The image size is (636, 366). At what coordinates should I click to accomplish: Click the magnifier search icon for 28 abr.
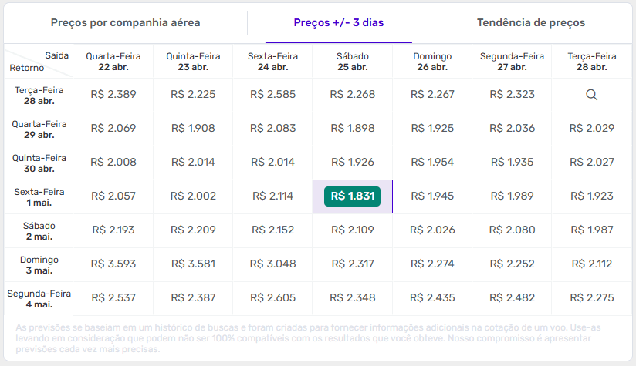tap(591, 95)
